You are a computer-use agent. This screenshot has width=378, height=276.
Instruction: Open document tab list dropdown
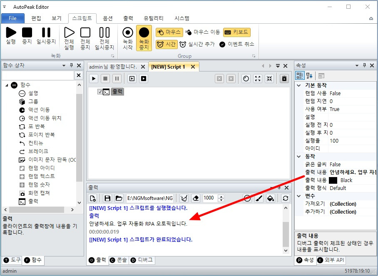[x=278, y=66]
